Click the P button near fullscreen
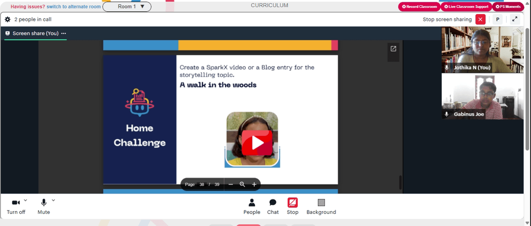 coord(498,19)
